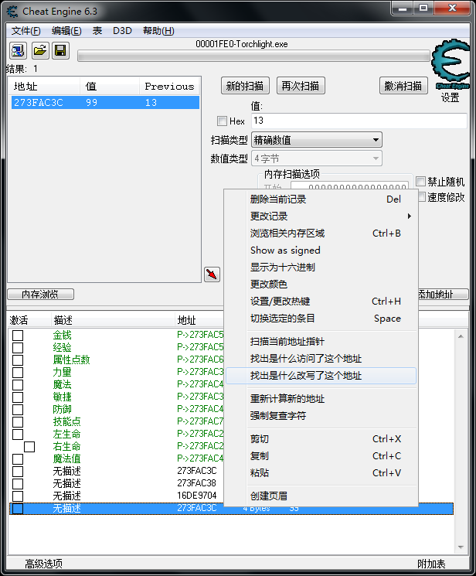Choose 找出是什么访问了这个地址 in context menu
476x576 pixels.
321,359
